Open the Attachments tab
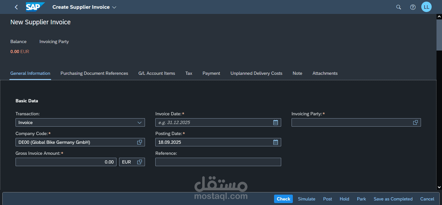 pyautogui.click(x=325, y=73)
